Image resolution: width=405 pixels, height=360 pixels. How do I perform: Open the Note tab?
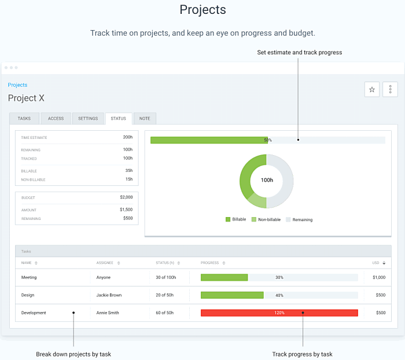tap(145, 119)
